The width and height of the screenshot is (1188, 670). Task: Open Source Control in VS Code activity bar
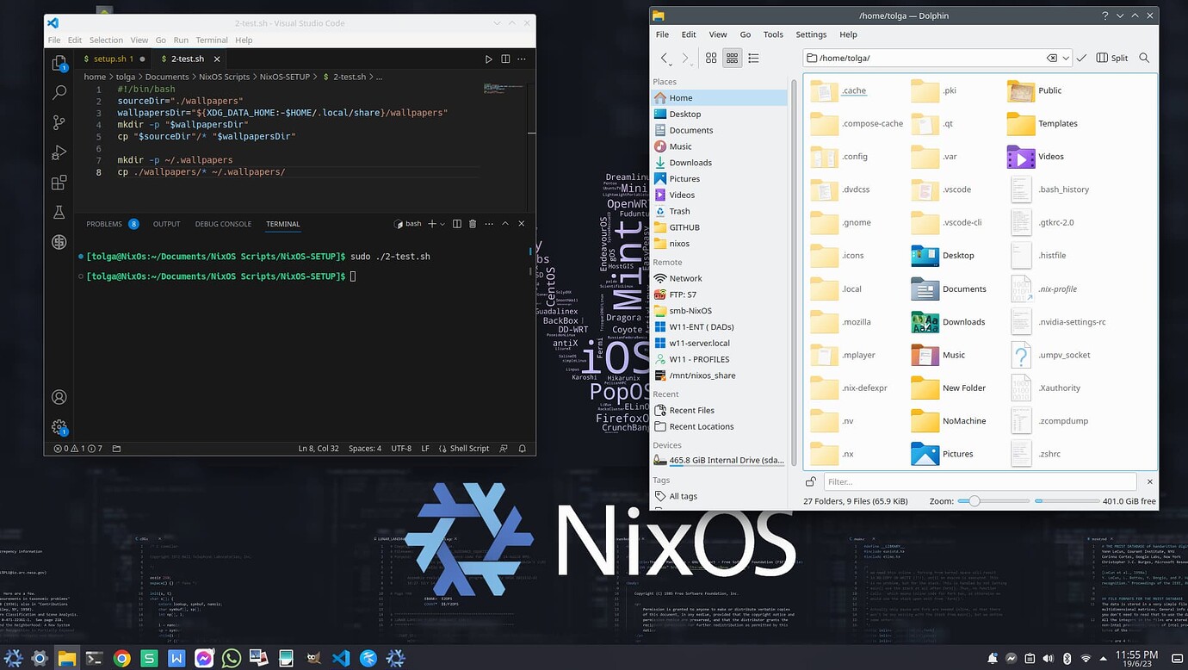tap(59, 122)
